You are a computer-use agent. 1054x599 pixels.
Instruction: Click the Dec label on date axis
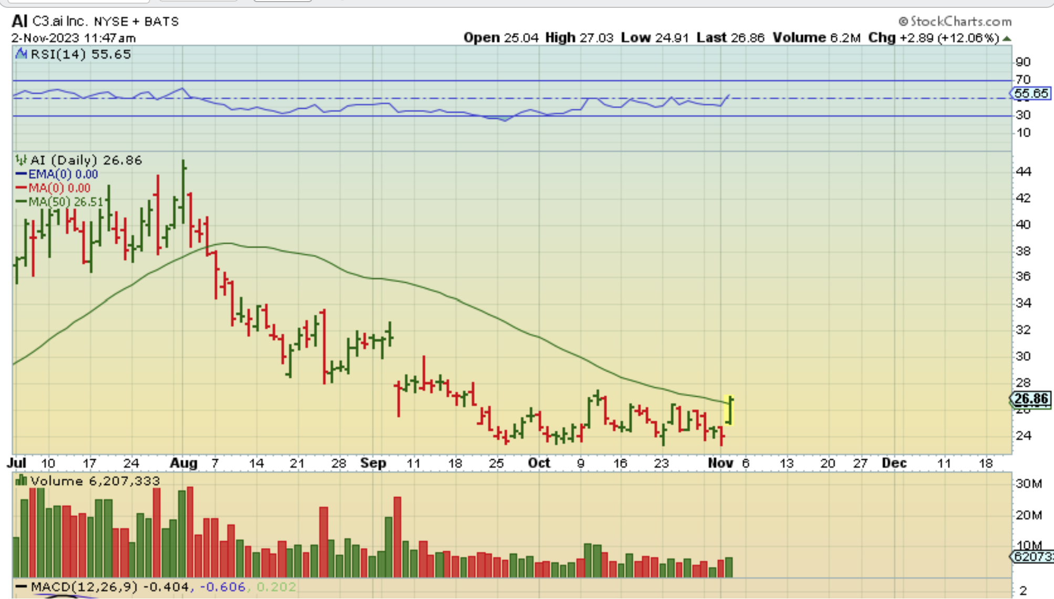[894, 463]
